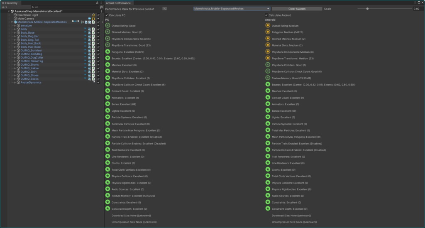Image resolution: width=425 pixels, height=228 pixels.
Task: Expand the armature object in Hierarchy
Action: point(15,26)
